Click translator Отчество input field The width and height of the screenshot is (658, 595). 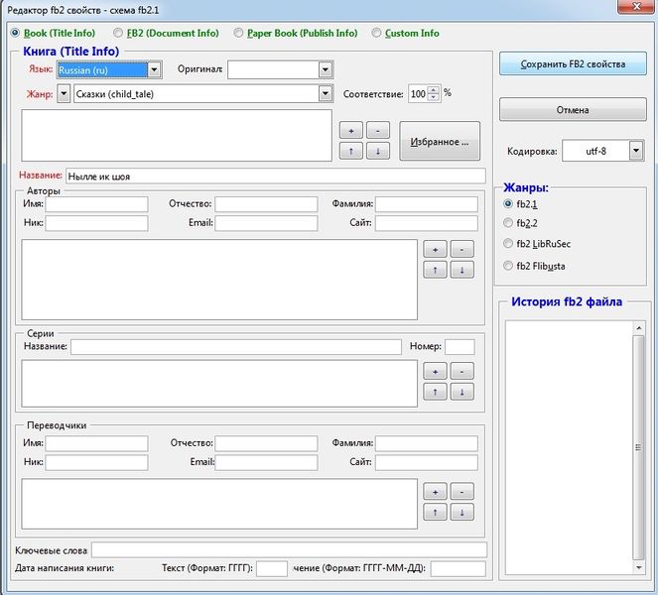click(266, 443)
